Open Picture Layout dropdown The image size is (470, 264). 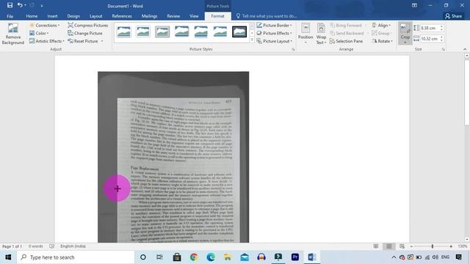[x=274, y=41]
